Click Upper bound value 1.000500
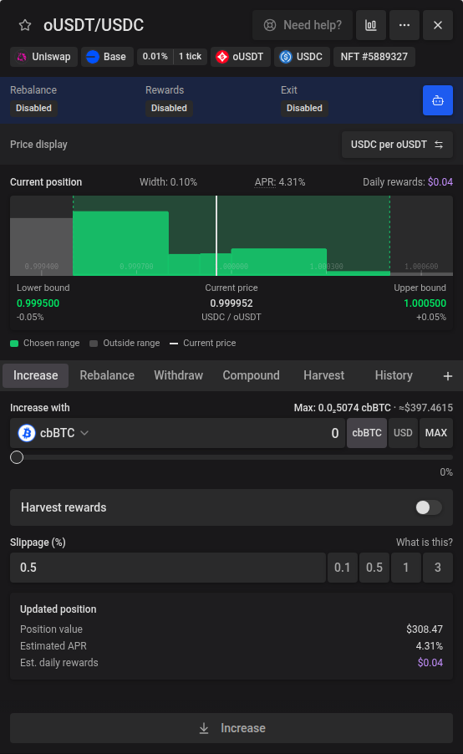 (425, 303)
